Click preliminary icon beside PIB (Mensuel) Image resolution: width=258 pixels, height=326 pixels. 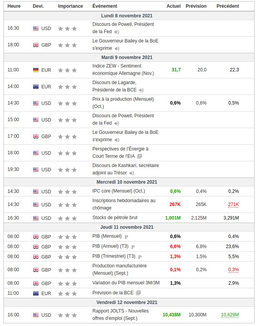[126, 236]
